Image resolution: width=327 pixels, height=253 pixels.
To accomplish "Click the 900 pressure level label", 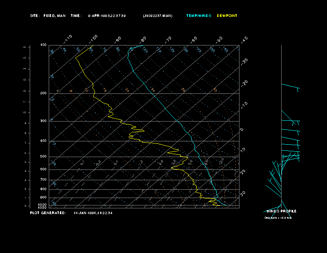I will (43, 198).
